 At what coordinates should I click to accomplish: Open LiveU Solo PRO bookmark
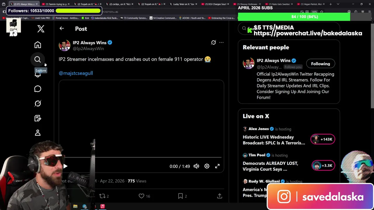[41, 18]
